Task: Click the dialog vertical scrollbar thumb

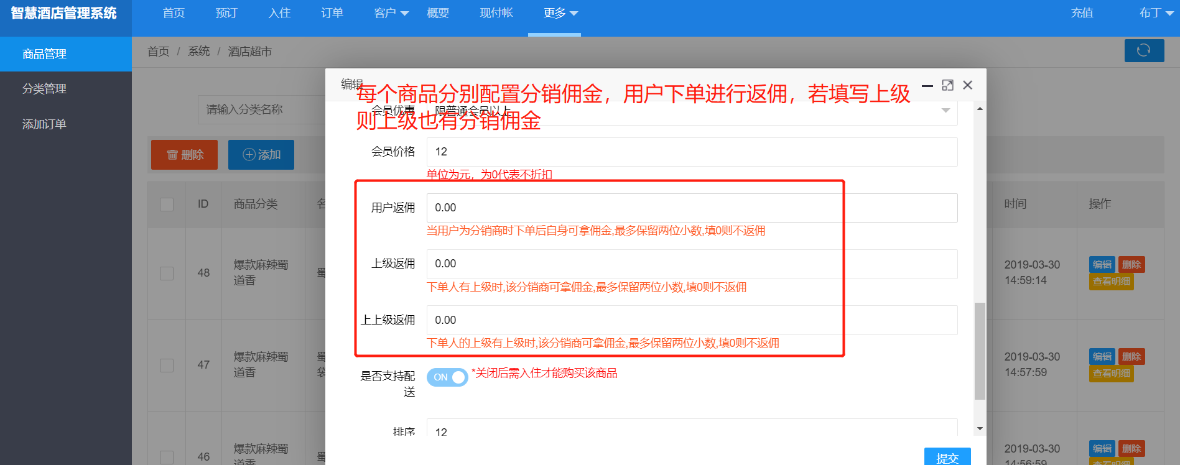Action: (x=980, y=351)
